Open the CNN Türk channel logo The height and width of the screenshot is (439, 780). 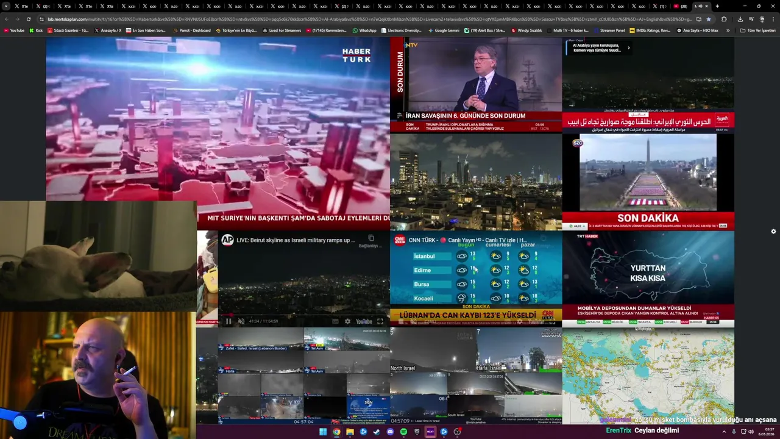pos(400,240)
